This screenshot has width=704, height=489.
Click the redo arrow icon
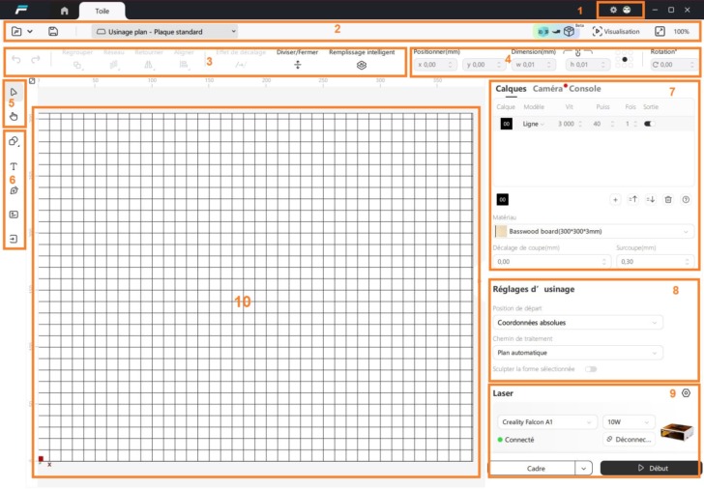[36, 59]
